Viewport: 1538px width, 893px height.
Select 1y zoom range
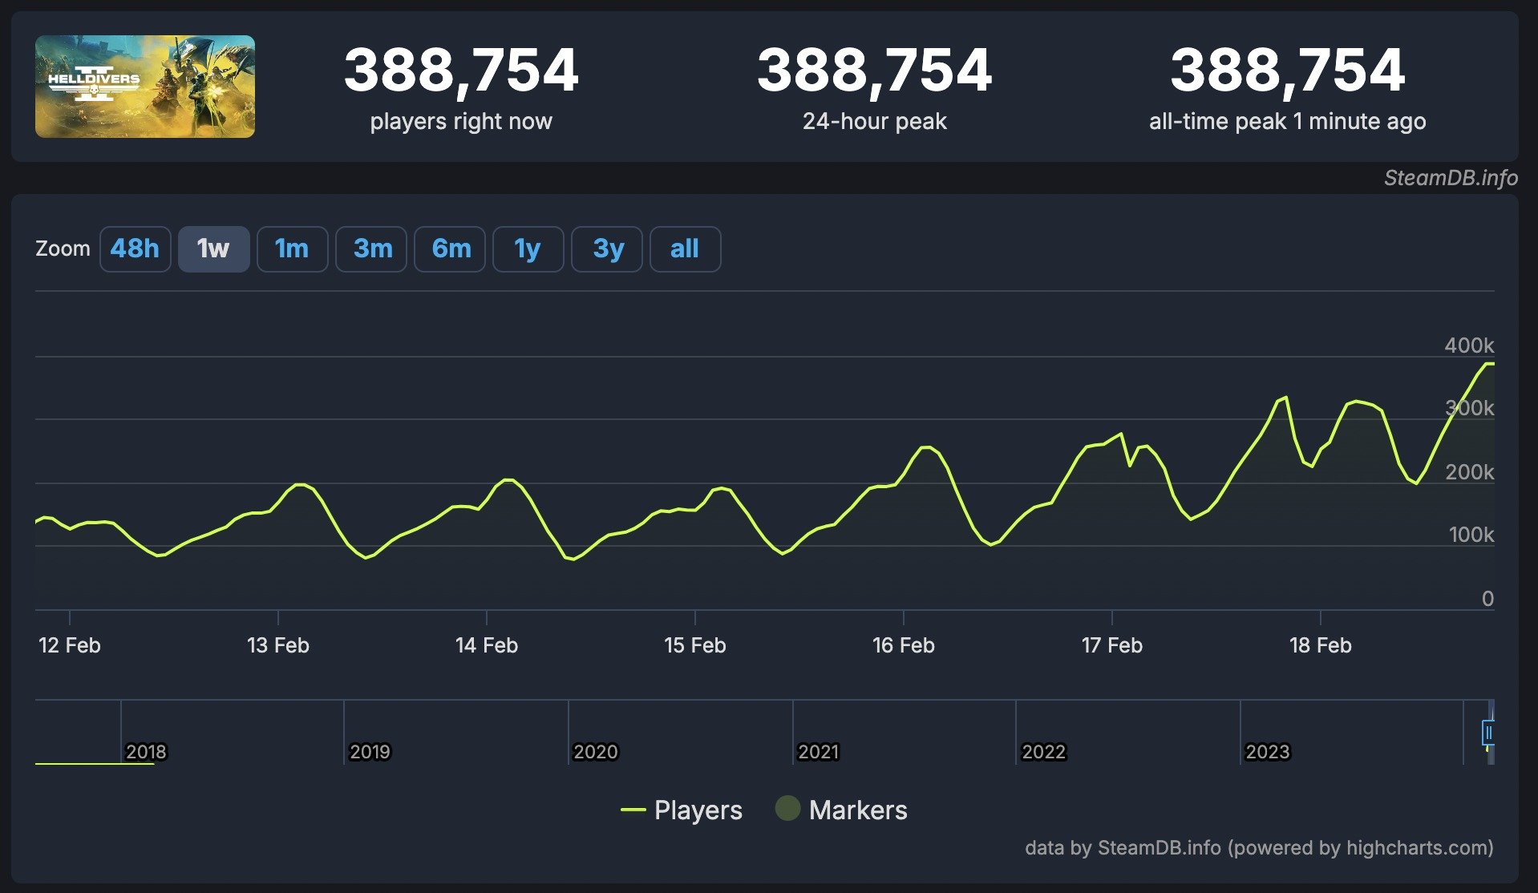[x=528, y=249]
